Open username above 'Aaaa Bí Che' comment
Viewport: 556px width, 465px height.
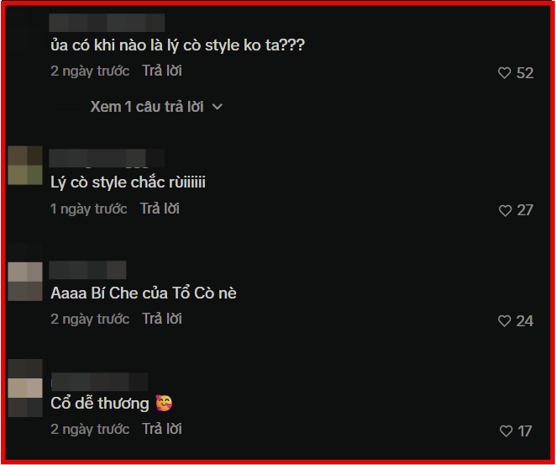87,270
